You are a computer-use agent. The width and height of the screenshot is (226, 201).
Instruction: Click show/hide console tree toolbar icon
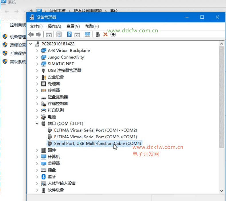pyautogui.click(x=49, y=35)
